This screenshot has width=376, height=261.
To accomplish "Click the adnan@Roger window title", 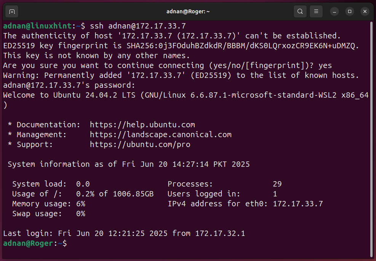I will pyautogui.click(x=188, y=11).
